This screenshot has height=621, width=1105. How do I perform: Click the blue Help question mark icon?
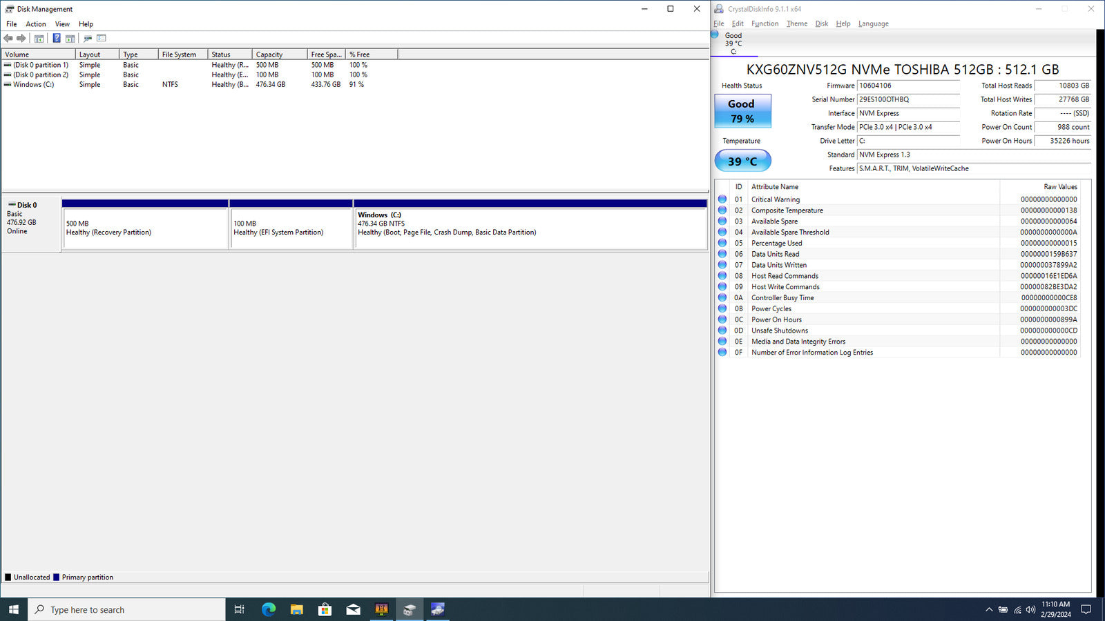tap(57, 39)
